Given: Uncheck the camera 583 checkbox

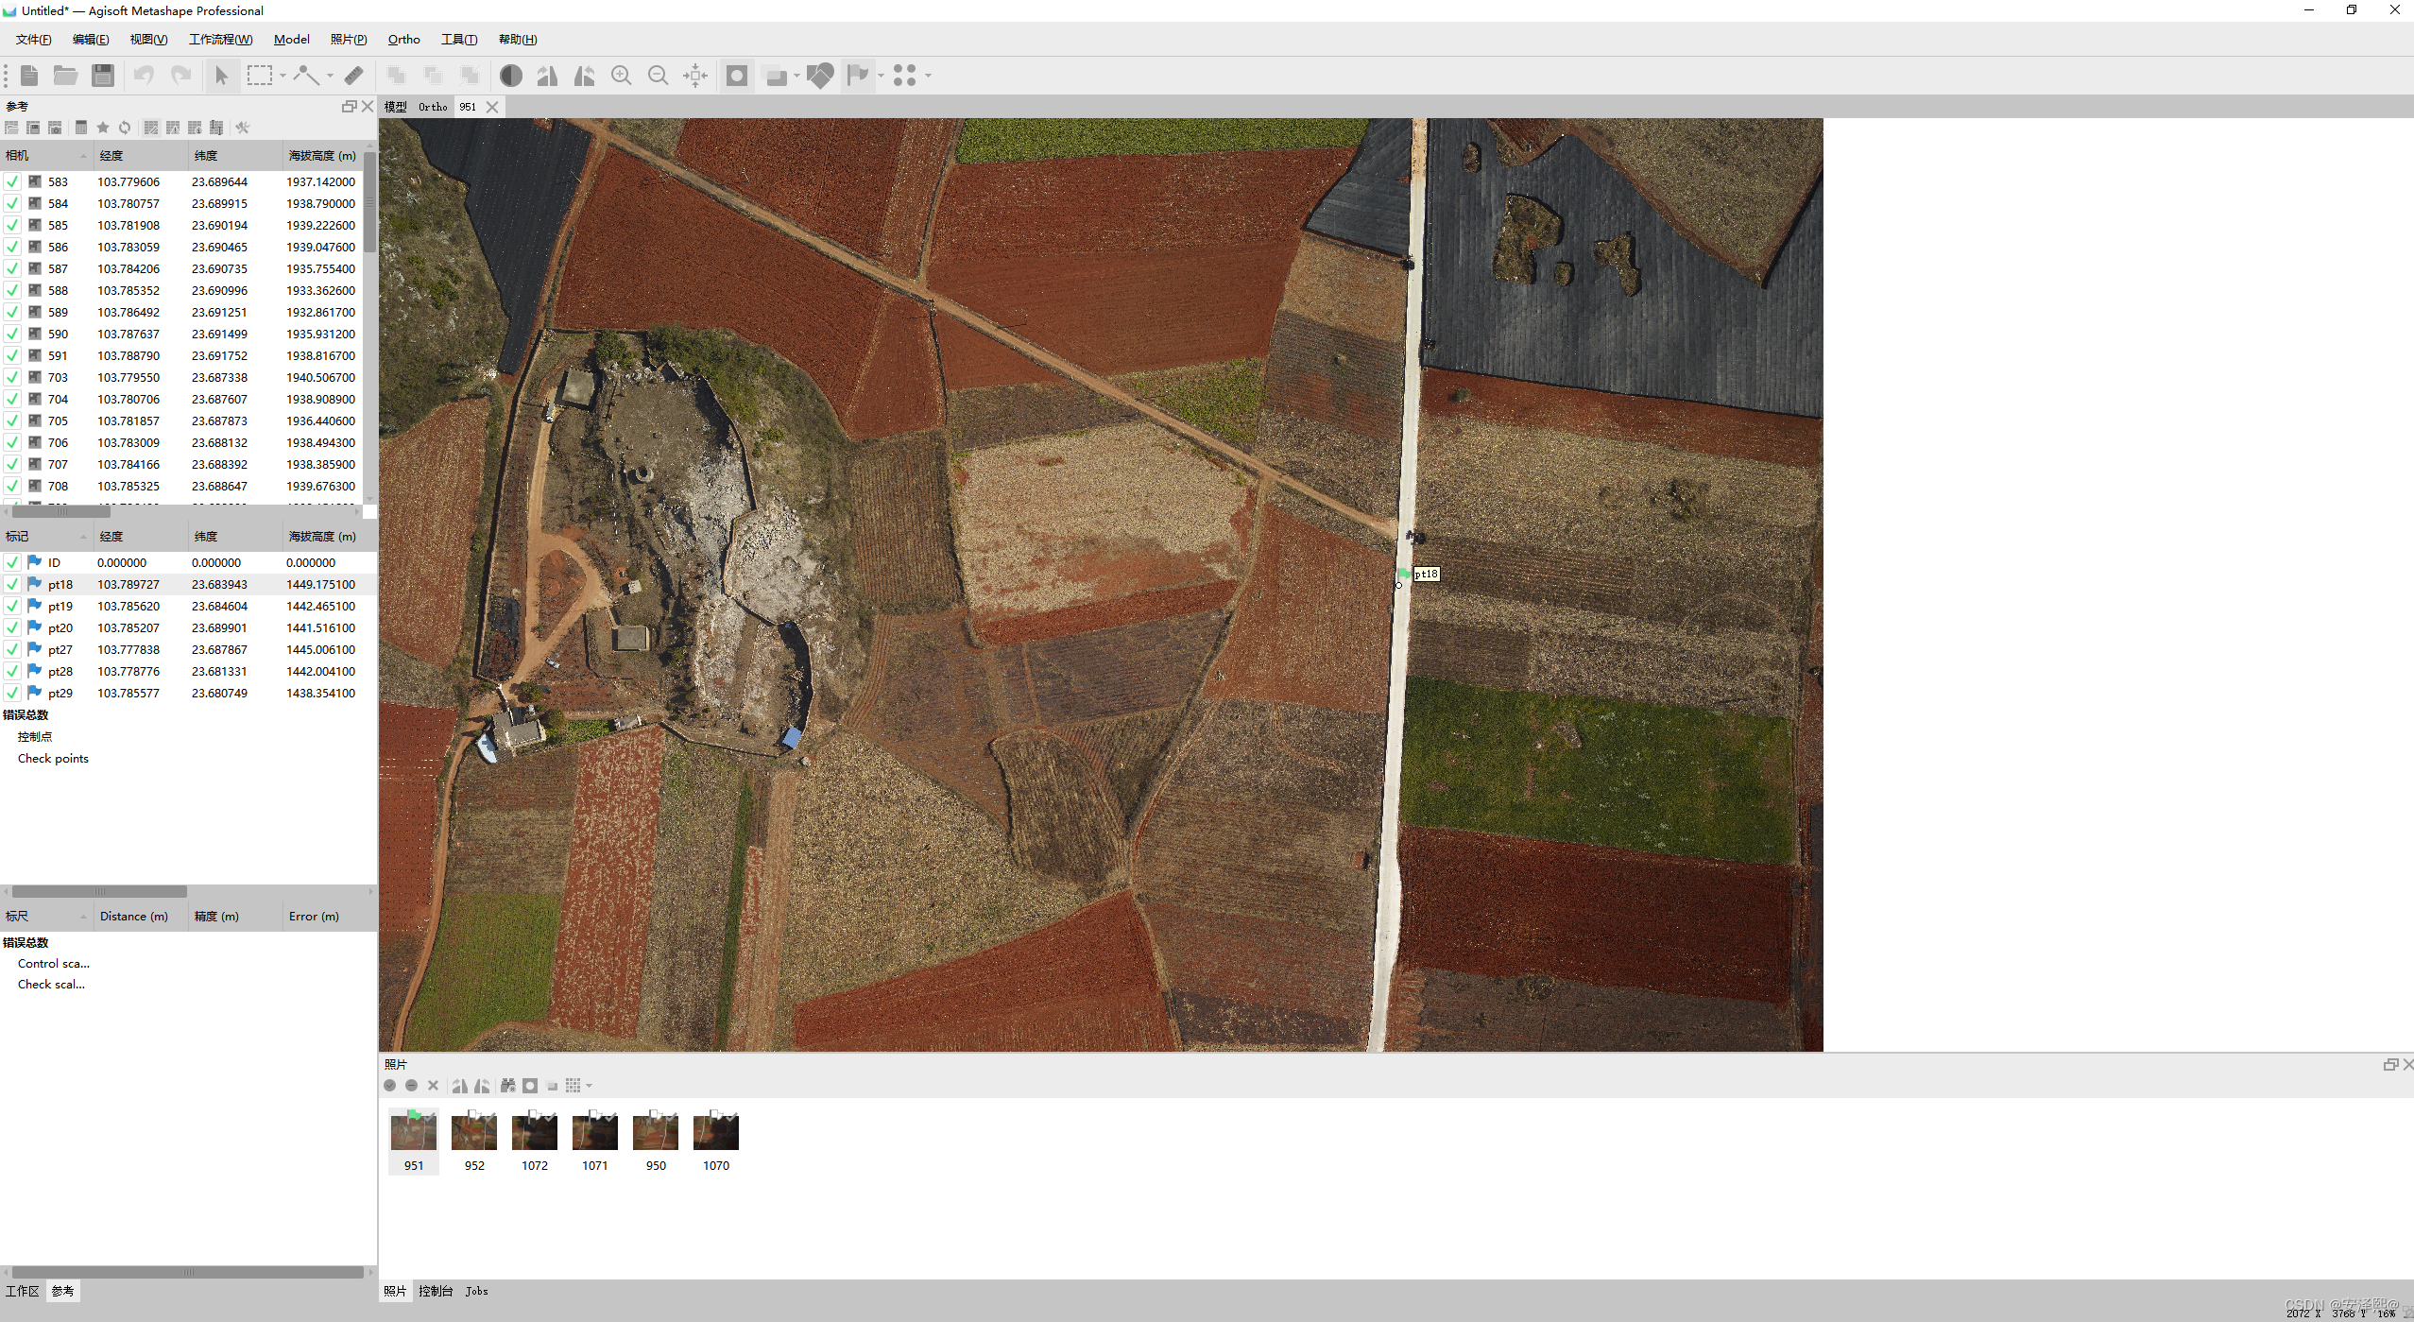Looking at the screenshot, I should pyautogui.click(x=12, y=181).
